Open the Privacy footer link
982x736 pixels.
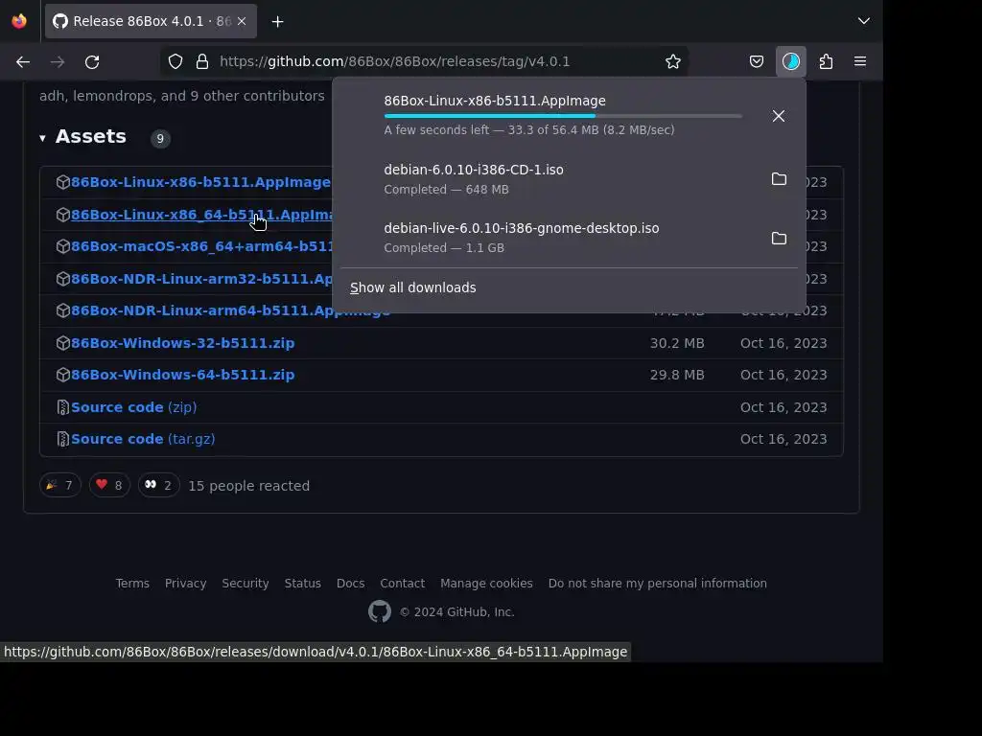tap(185, 584)
